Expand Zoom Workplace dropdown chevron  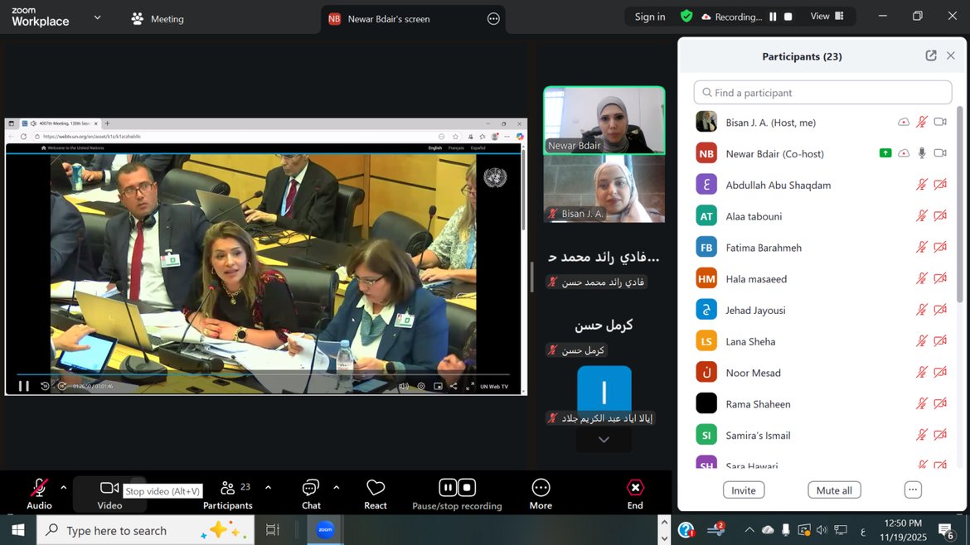point(97,17)
